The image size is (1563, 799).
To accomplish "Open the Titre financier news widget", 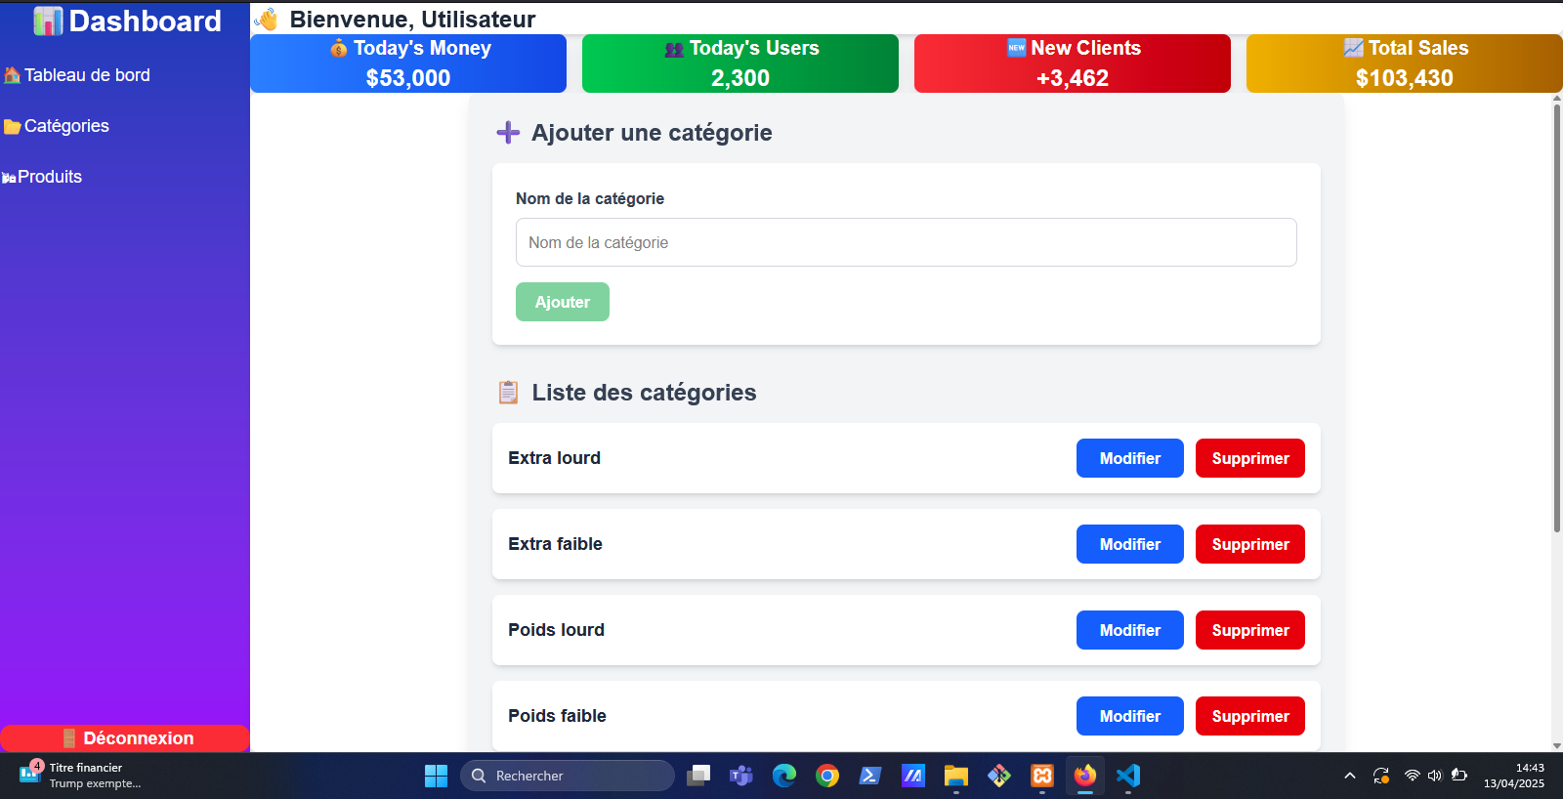I will pos(80,776).
